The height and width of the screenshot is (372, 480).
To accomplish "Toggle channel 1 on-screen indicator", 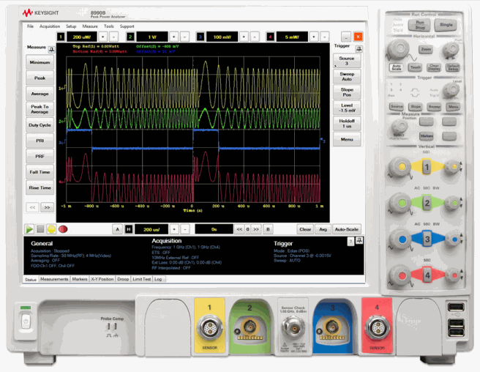I will pos(61,37).
